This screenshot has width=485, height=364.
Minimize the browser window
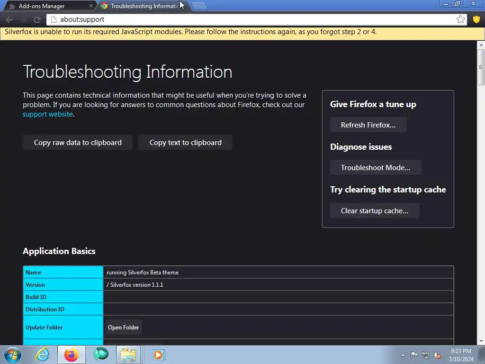tap(445, 4)
